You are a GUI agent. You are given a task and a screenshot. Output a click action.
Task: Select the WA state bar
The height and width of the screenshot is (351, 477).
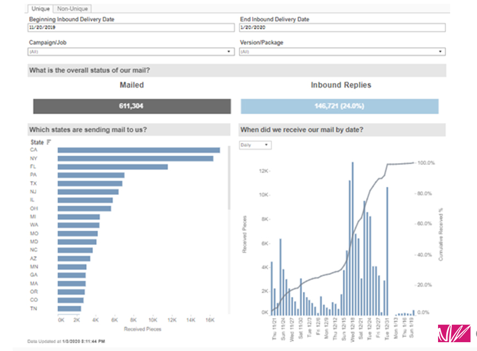pyautogui.click(x=78, y=225)
